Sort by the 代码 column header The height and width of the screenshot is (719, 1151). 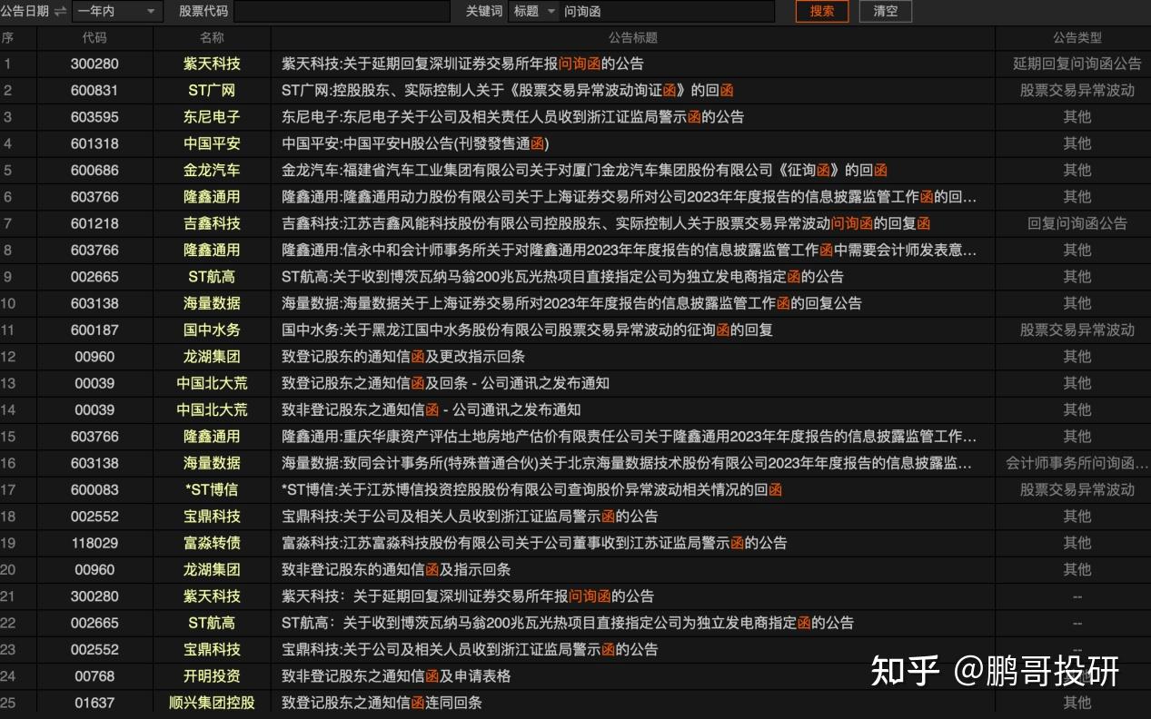[94, 38]
